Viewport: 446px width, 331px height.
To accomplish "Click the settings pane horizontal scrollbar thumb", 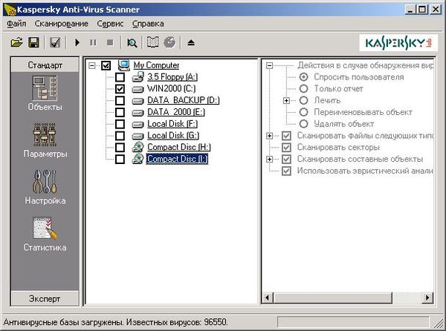I will [x=333, y=298].
